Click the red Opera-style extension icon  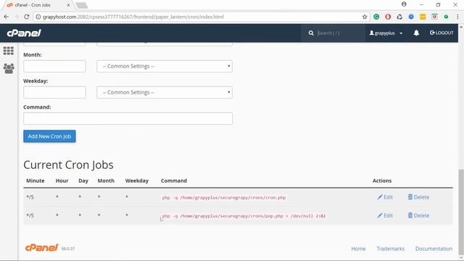click(x=388, y=17)
